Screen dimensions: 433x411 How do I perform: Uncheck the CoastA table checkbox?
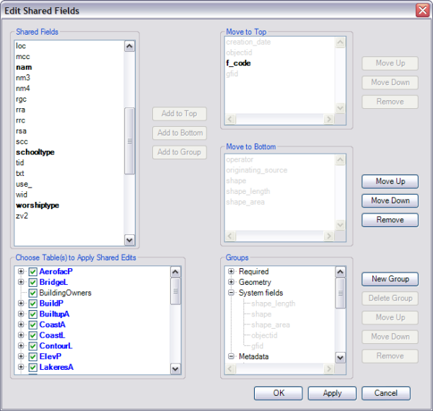pyautogui.click(x=32, y=324)
